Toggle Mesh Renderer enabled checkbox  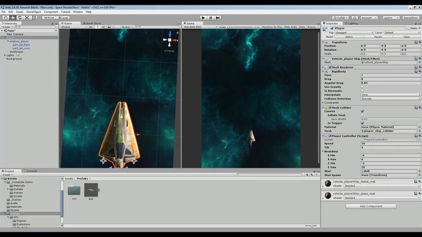coord(330,67)
